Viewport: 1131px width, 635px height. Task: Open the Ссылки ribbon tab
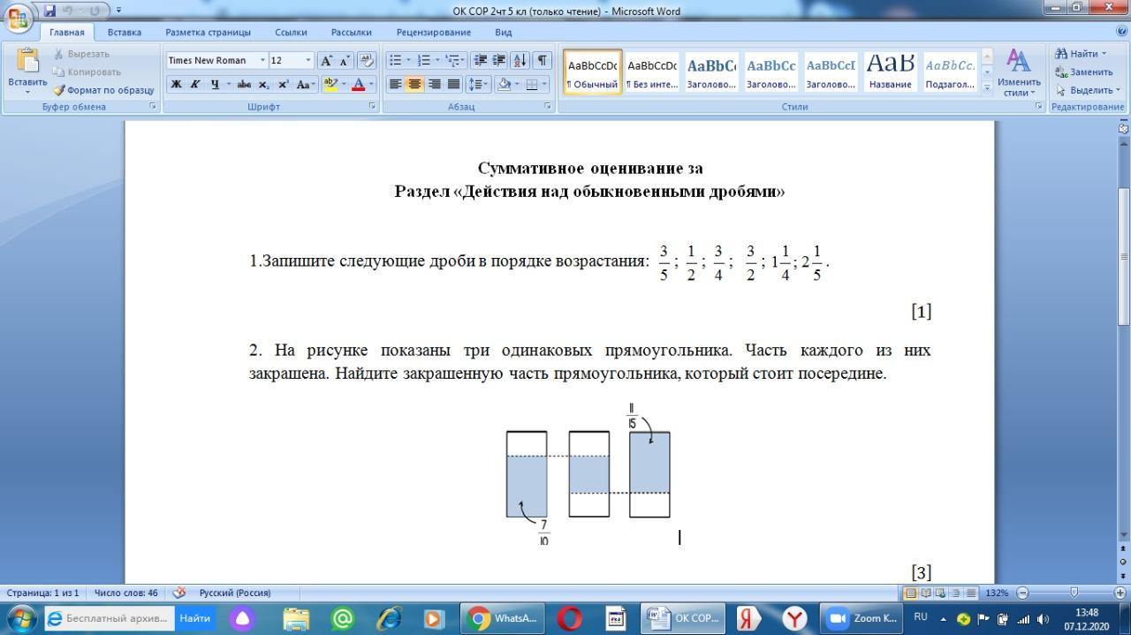tap(291, 32)
